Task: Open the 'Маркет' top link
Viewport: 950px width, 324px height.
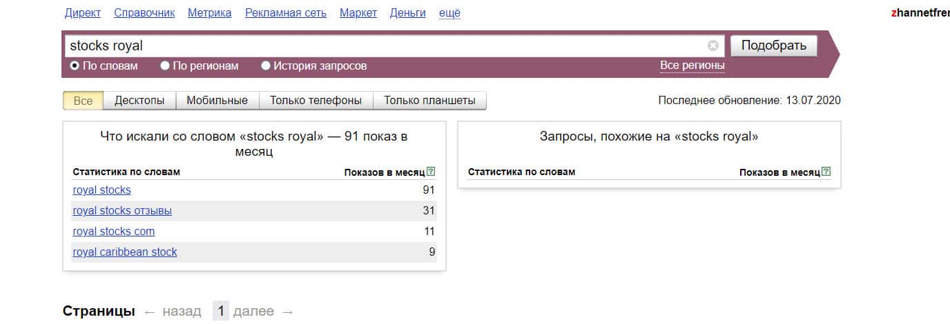Action: (x=358, y=13)
